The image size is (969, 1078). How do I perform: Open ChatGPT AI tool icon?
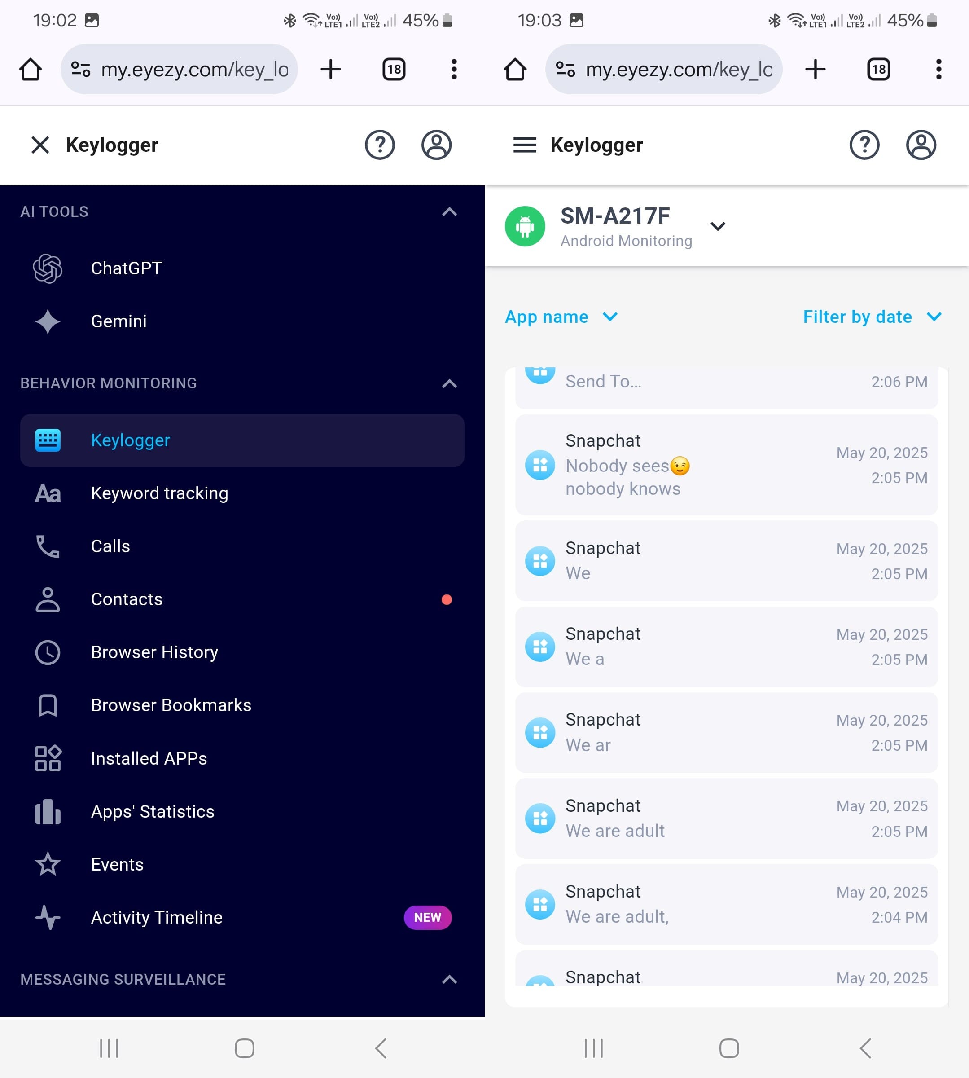point(48,268)
